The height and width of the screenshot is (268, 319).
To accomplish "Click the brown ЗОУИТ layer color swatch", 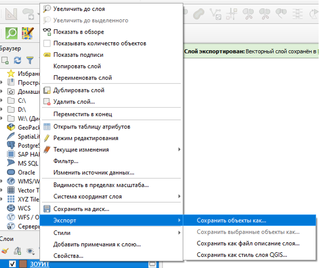I will [x=24, y=264].
